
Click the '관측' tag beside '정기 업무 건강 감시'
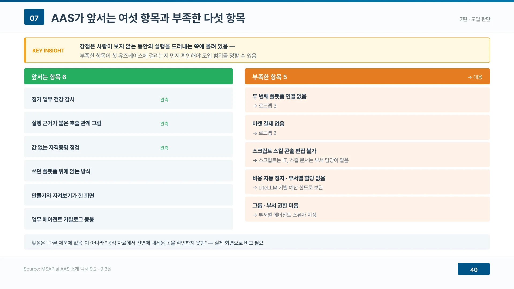(x=164, y=100)
